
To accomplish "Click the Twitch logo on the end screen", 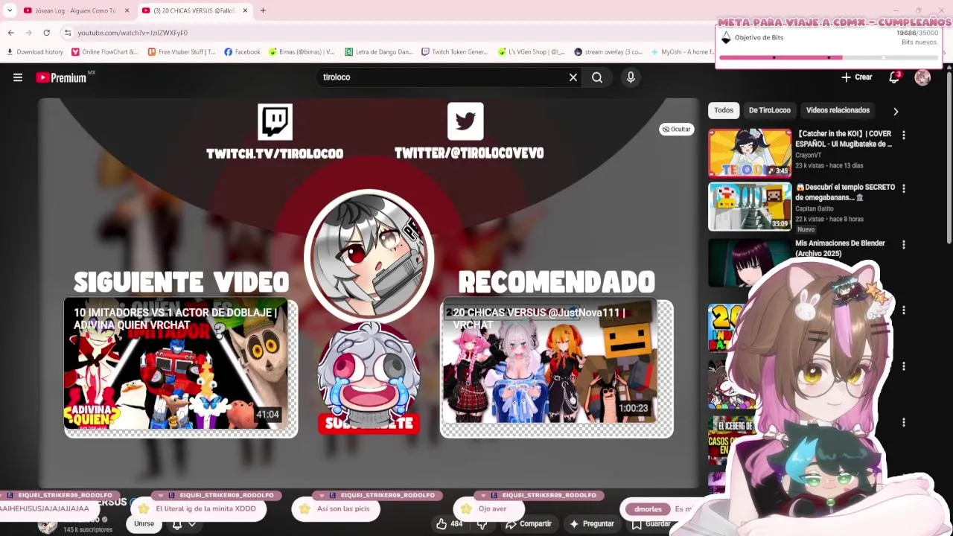I will pyautogui.click(x=275, y=121).
